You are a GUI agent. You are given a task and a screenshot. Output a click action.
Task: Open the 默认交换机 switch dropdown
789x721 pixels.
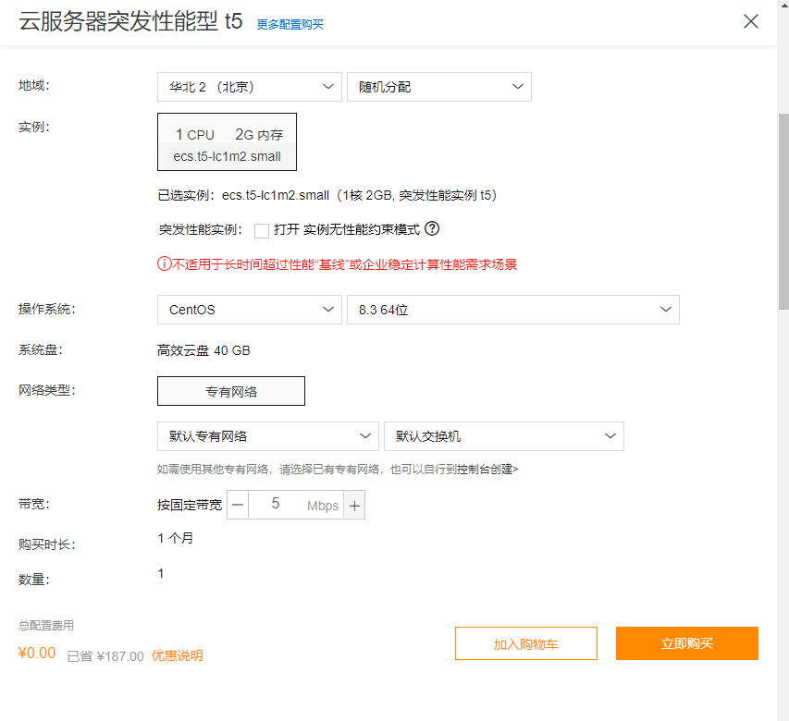point(504,435)
